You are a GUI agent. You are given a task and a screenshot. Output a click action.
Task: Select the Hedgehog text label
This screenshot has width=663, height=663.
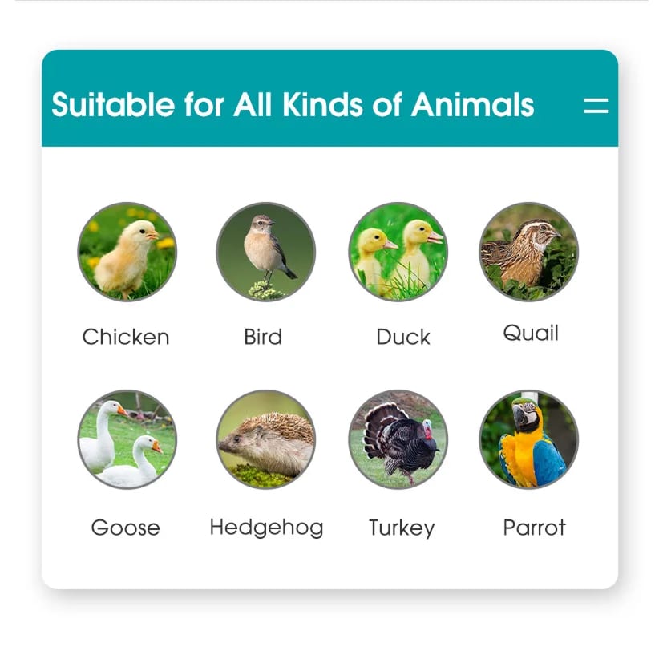266,528
